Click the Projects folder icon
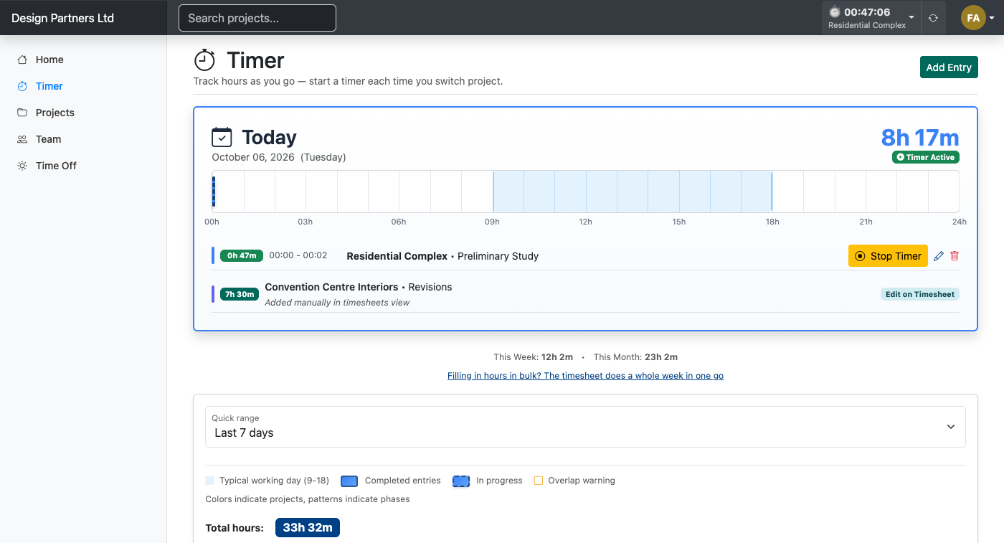The image size is (1004, 543). [x=22, y=113]
